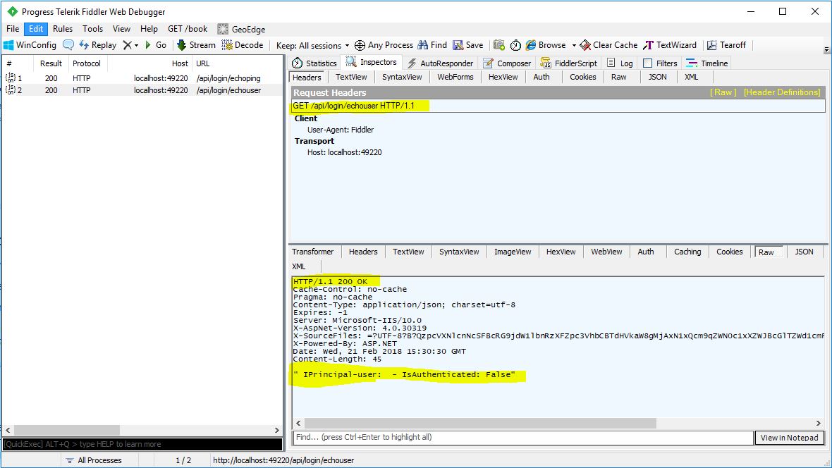Focus the QuickExec command box
832x468 pixels.
(x=142, y=444)
